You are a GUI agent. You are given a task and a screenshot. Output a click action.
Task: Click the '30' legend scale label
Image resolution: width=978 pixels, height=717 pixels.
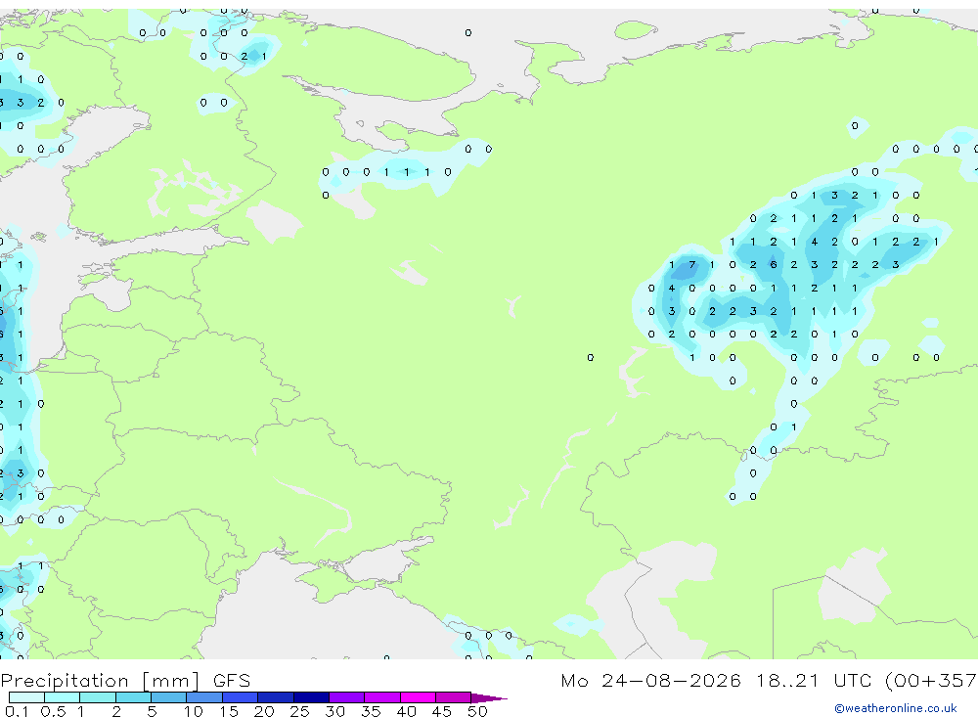pos(334,711)
